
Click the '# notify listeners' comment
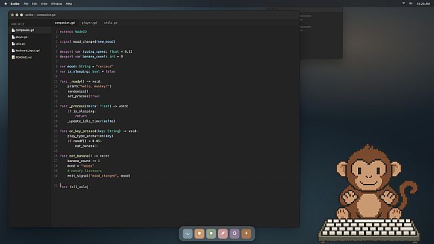[x=85, y=171]
